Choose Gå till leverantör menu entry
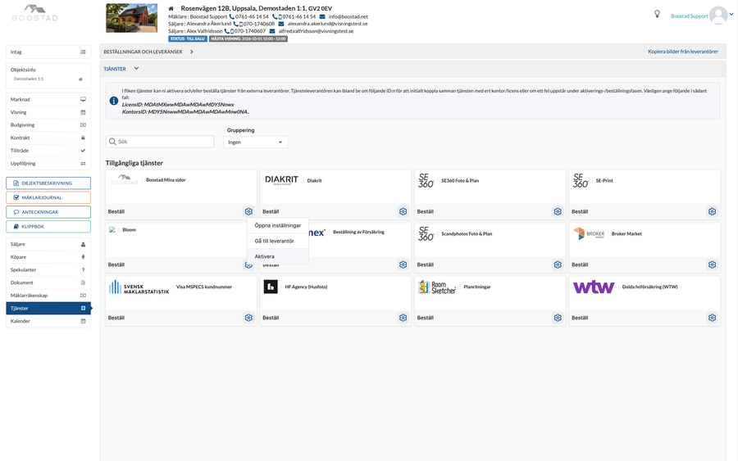 tap(278, 241)
